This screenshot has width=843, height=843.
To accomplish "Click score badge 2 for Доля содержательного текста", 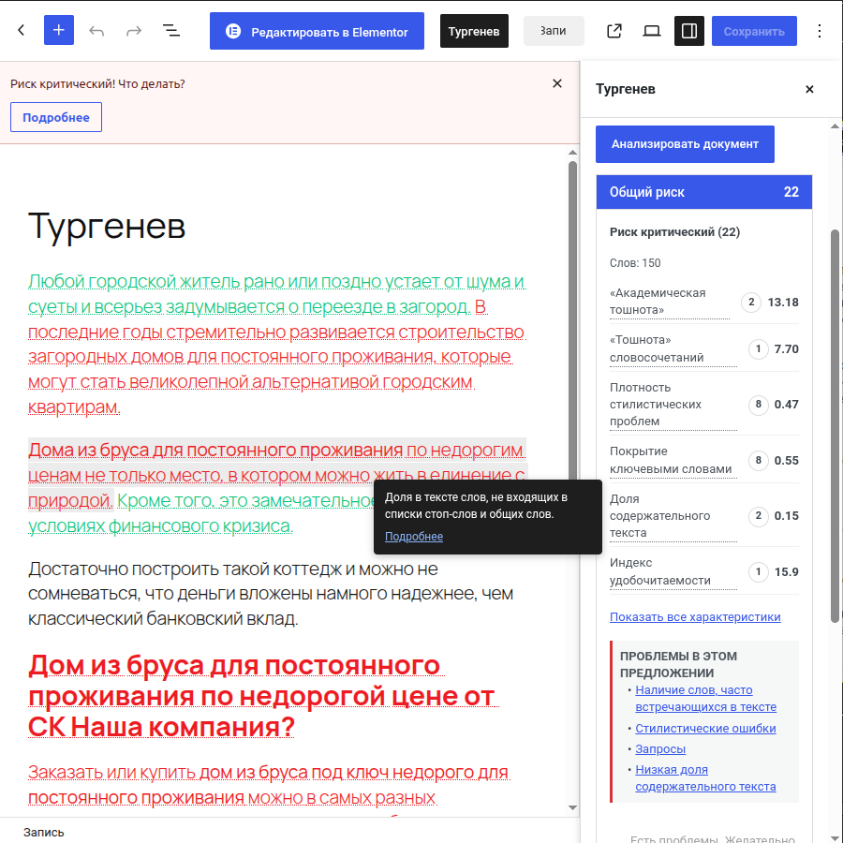I will pos(758,516).
